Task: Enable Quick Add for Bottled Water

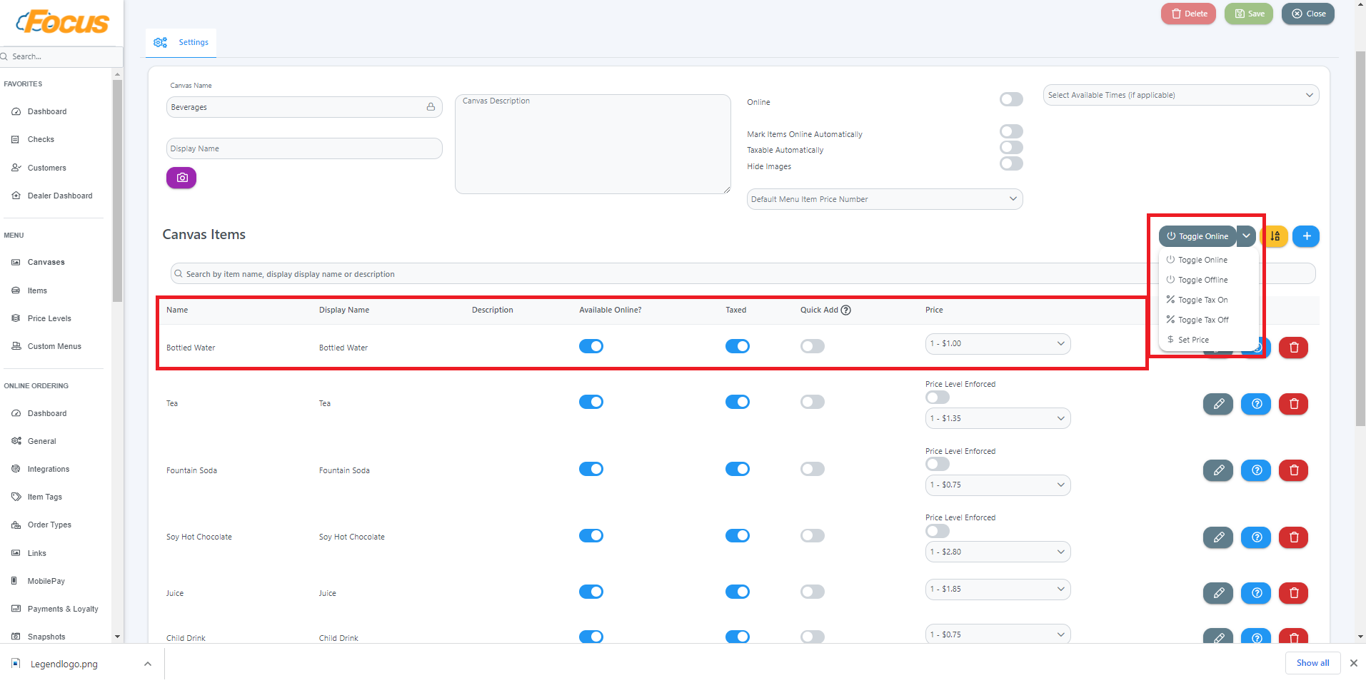Action: pyautogui.click(x=811, y=346)
